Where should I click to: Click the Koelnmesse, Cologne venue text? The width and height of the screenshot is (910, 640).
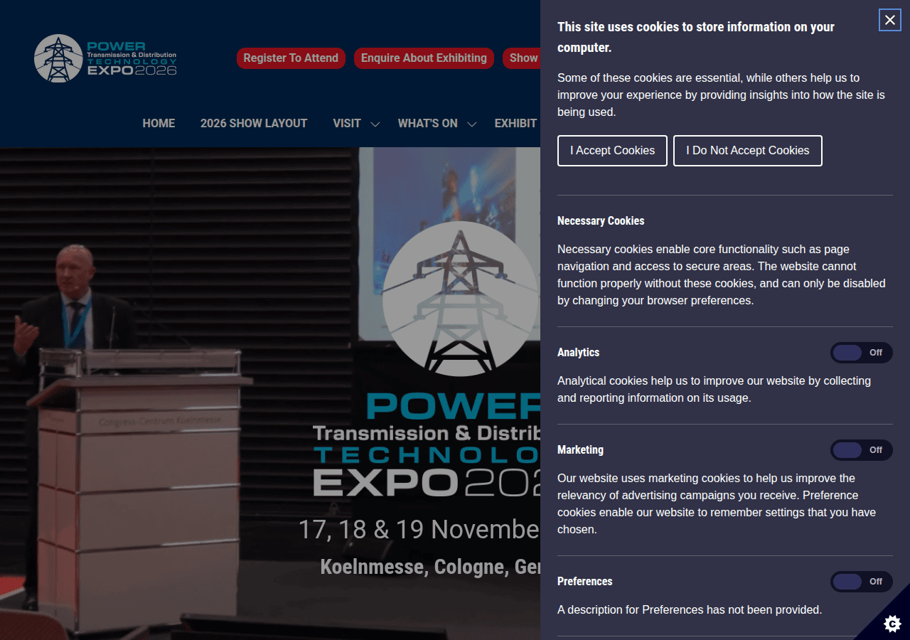point(430,567)
